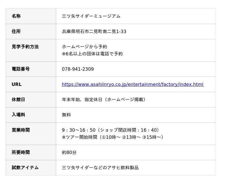Click phone number 078-941-2309
Screen dimensions: 226x184
tap(78, 69)
